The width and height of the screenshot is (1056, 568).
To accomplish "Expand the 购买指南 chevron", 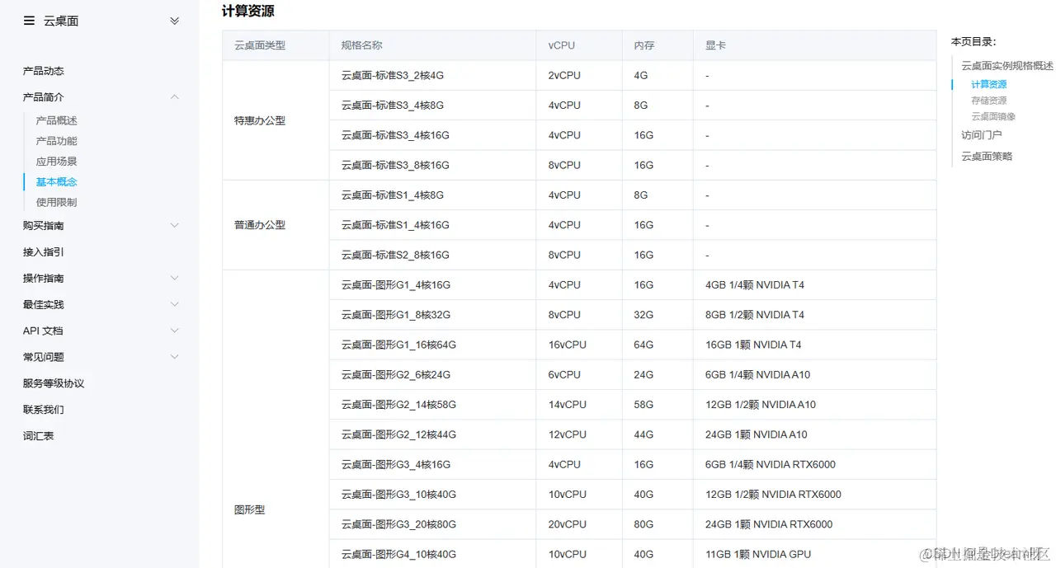I will (174, 225).
